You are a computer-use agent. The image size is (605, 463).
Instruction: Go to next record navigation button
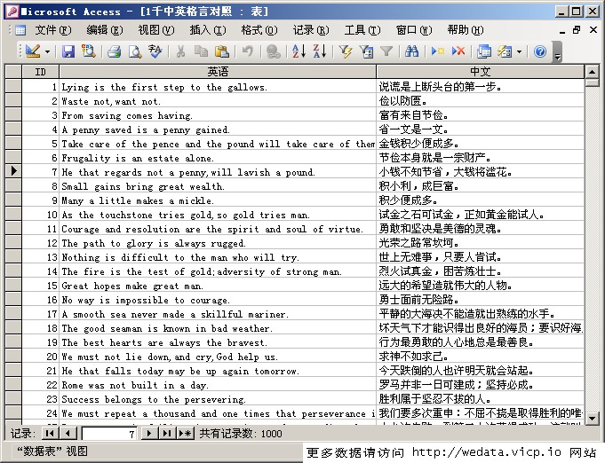pyautogui.click(x=149, y=434)
